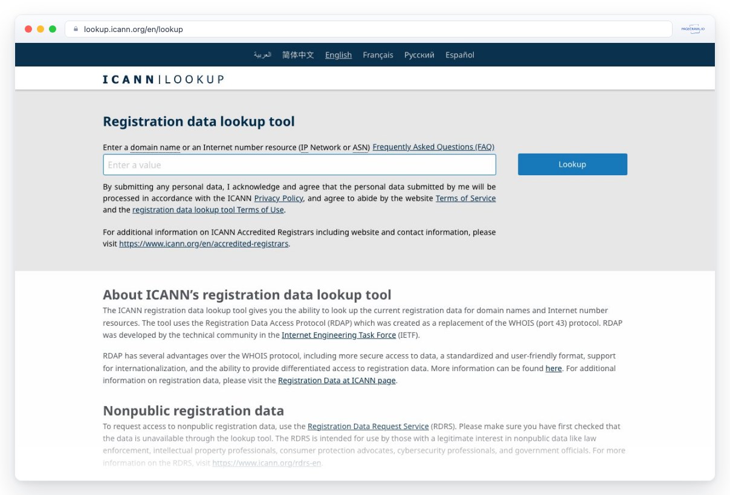Screen dimensions: 730x495
Task: Visit the accredited-registrars URL link
Action: [204, 244]
